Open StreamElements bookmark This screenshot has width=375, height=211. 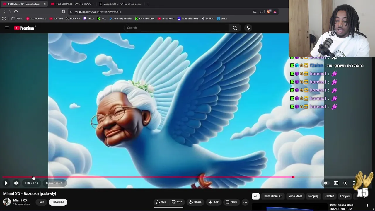point(188,18)
